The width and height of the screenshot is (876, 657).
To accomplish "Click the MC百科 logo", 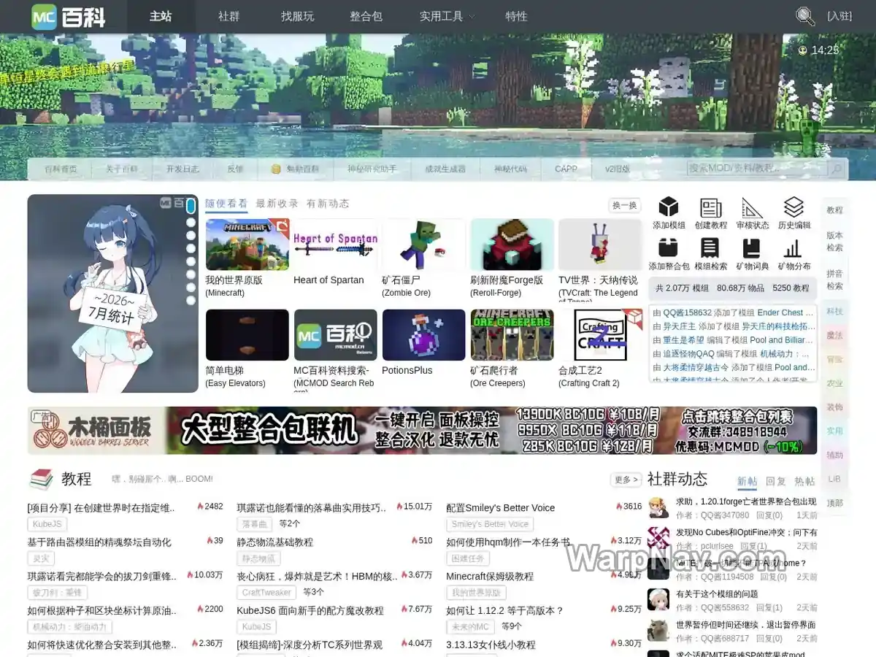I will click(x=69, y=16).
